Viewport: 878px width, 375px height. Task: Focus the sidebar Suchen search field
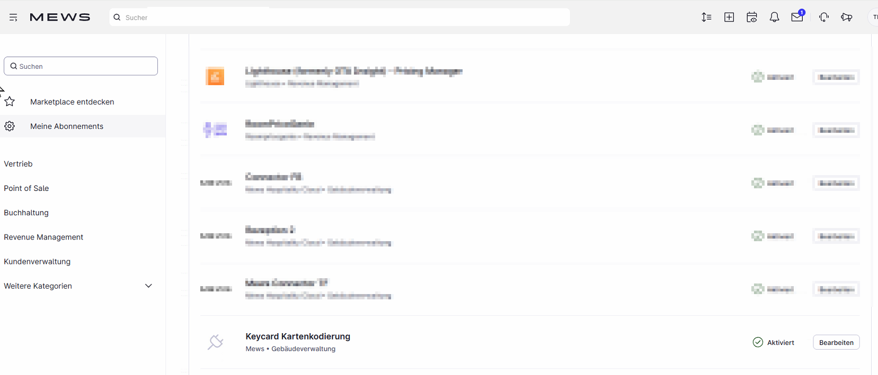click(81, 66)
